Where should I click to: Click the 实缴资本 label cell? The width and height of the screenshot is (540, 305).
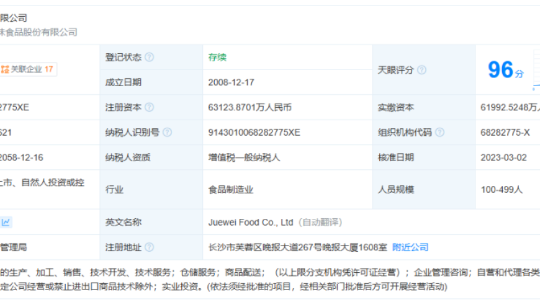(423, 108)
